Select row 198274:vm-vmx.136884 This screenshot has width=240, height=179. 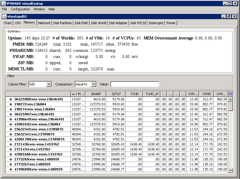(117, 109)
